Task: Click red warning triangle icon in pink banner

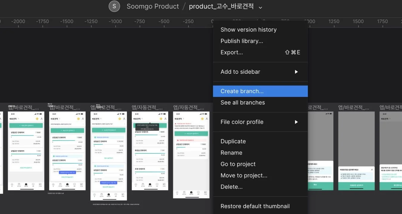Action: pos(178,140)
